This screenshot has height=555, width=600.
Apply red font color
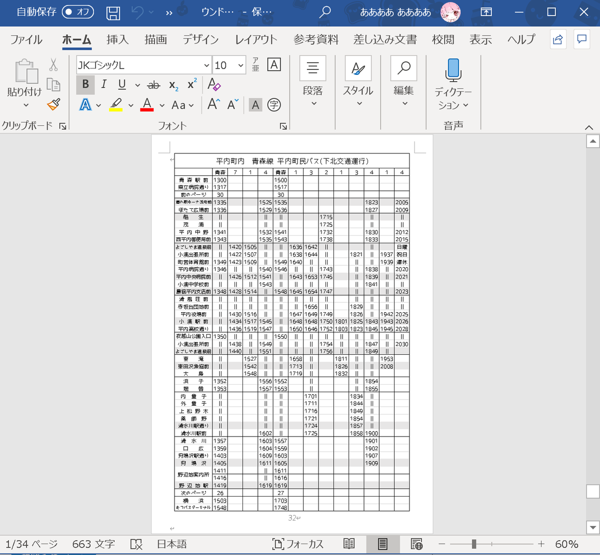point(147,105)
